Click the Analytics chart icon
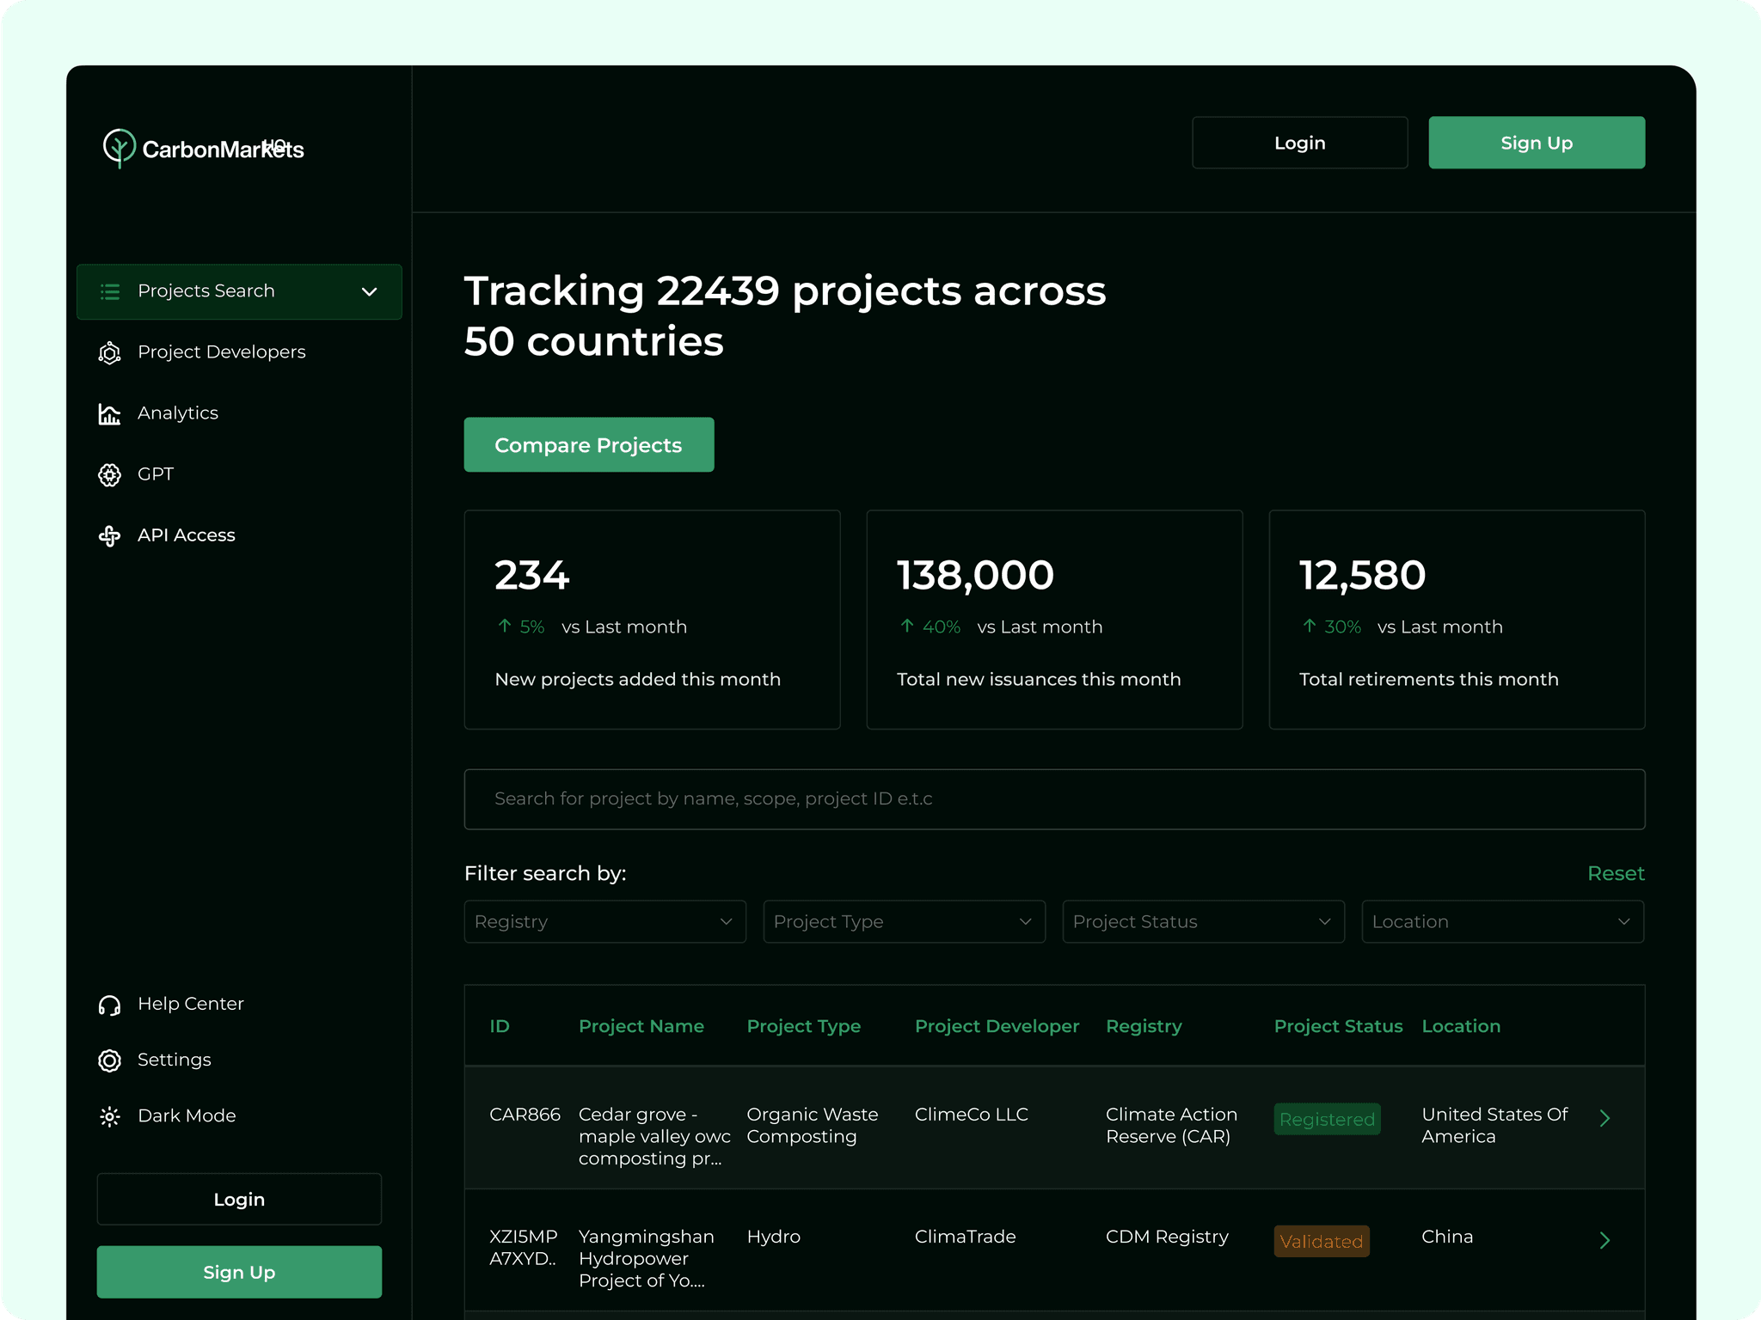1761x1320 pixels. [110, 414]
